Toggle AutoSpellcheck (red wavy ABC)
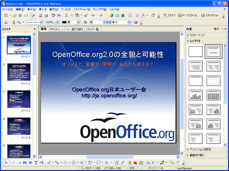This screenshot has width=229, height=171. [59, 15]
